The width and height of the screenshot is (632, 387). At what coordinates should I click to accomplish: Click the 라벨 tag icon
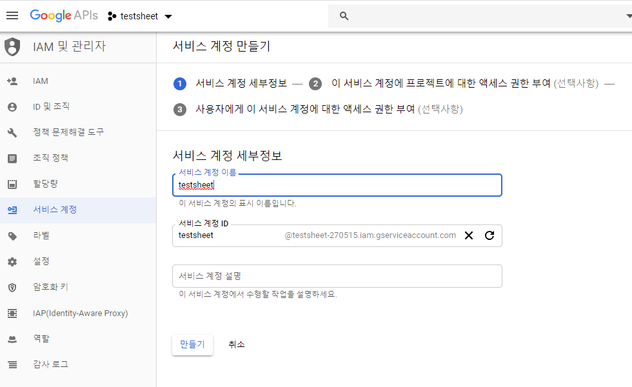12,236
